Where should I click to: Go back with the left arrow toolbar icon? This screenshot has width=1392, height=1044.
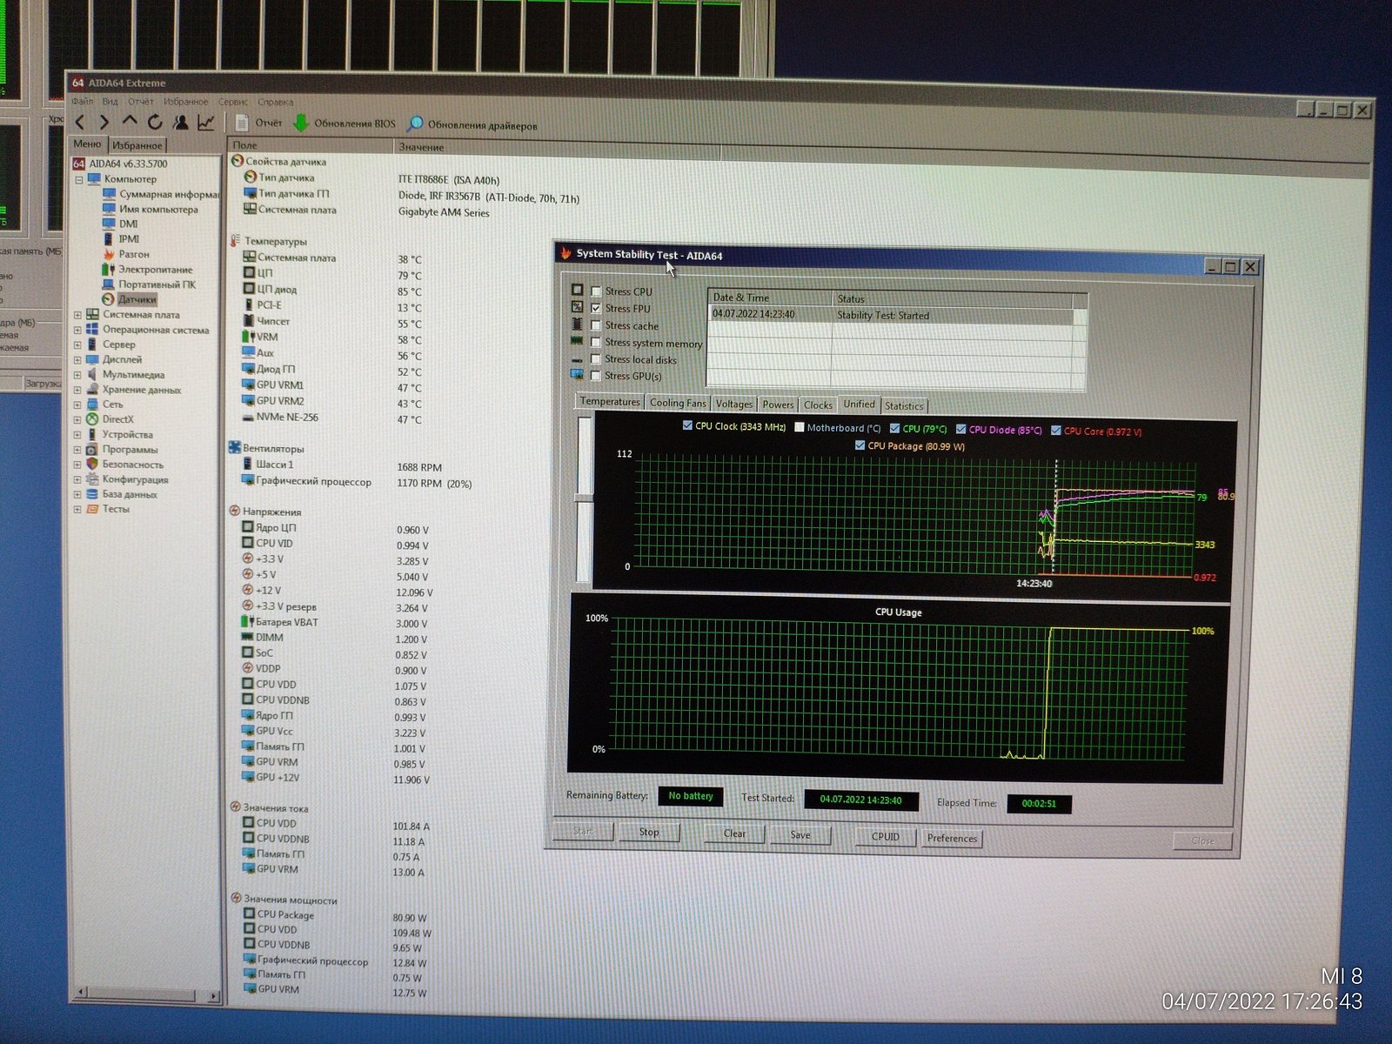81,122
